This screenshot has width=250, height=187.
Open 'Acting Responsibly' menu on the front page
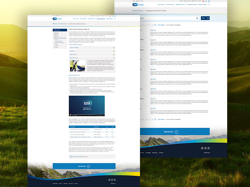101,19
